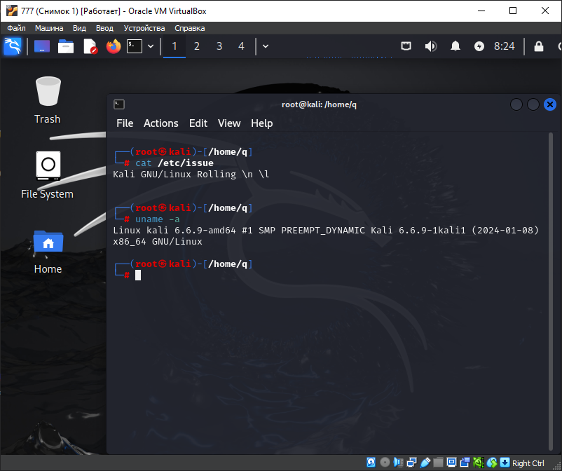Click VirtualBox mouse integration indicator
This screenshot has width=562, height=471.
tap(492, 463)
